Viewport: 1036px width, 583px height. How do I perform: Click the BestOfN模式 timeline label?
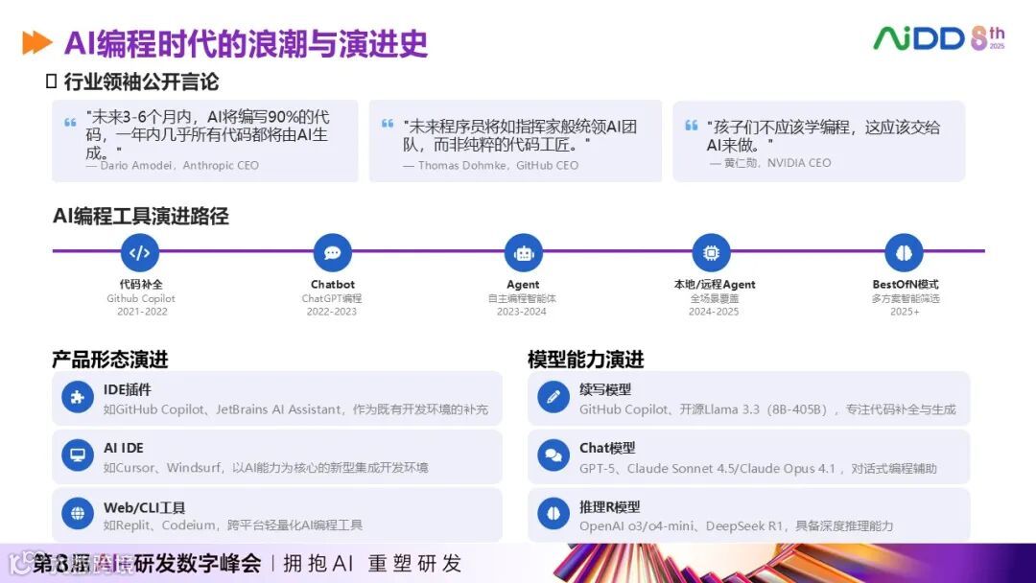[x=906, y=284]
